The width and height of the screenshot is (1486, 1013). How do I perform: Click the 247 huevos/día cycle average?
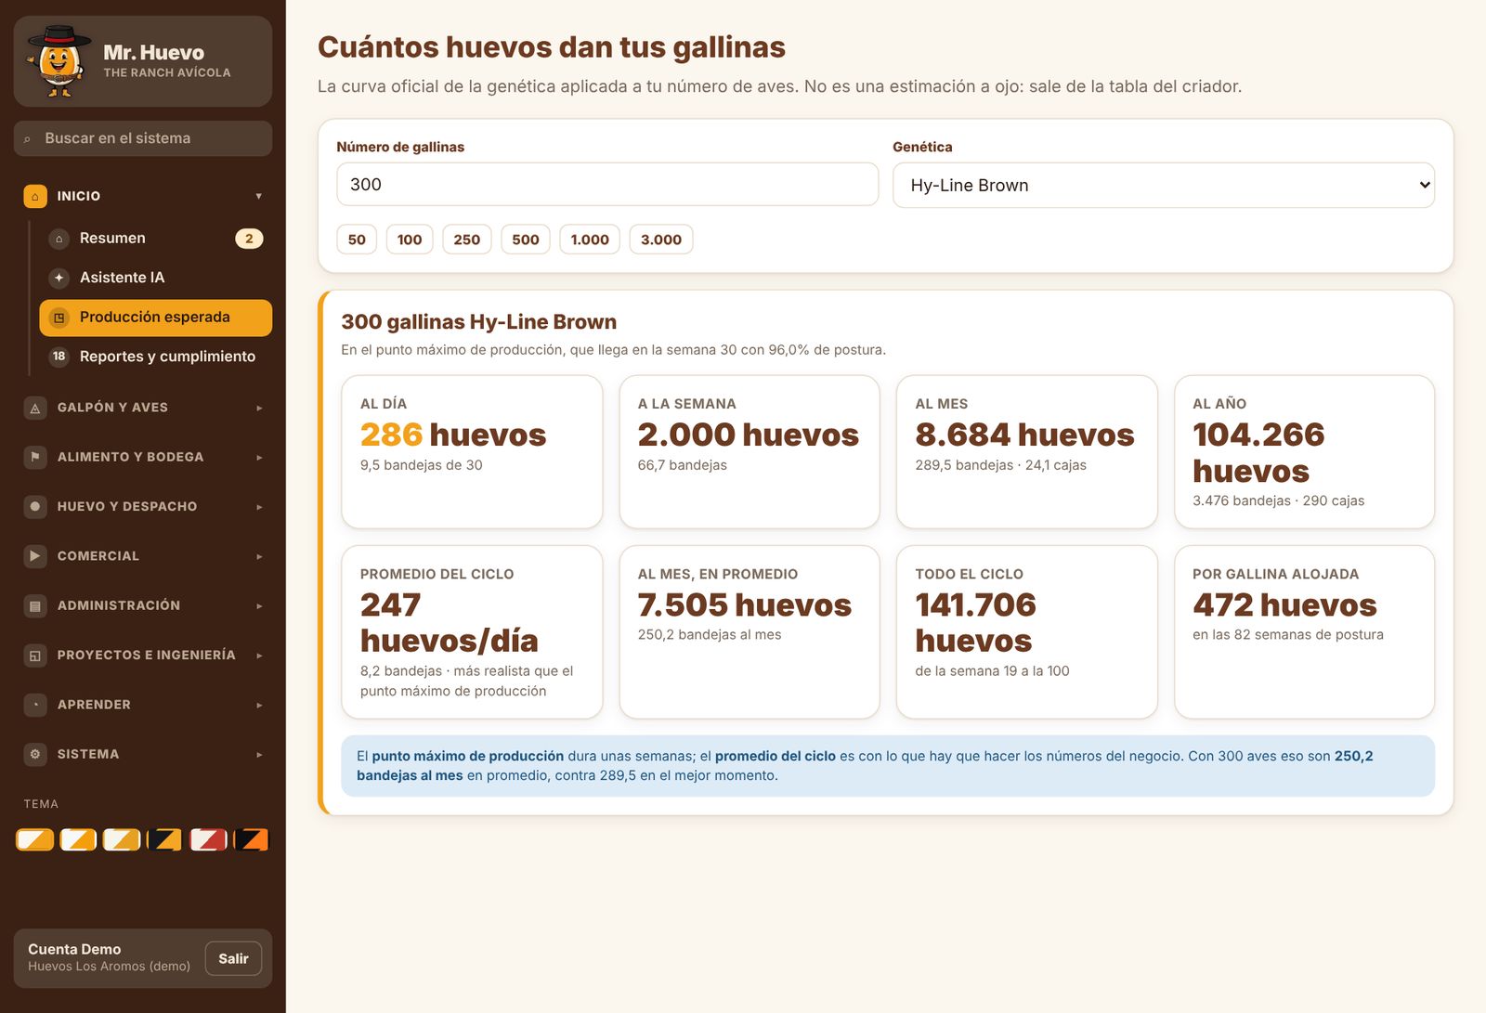(450, 623)
